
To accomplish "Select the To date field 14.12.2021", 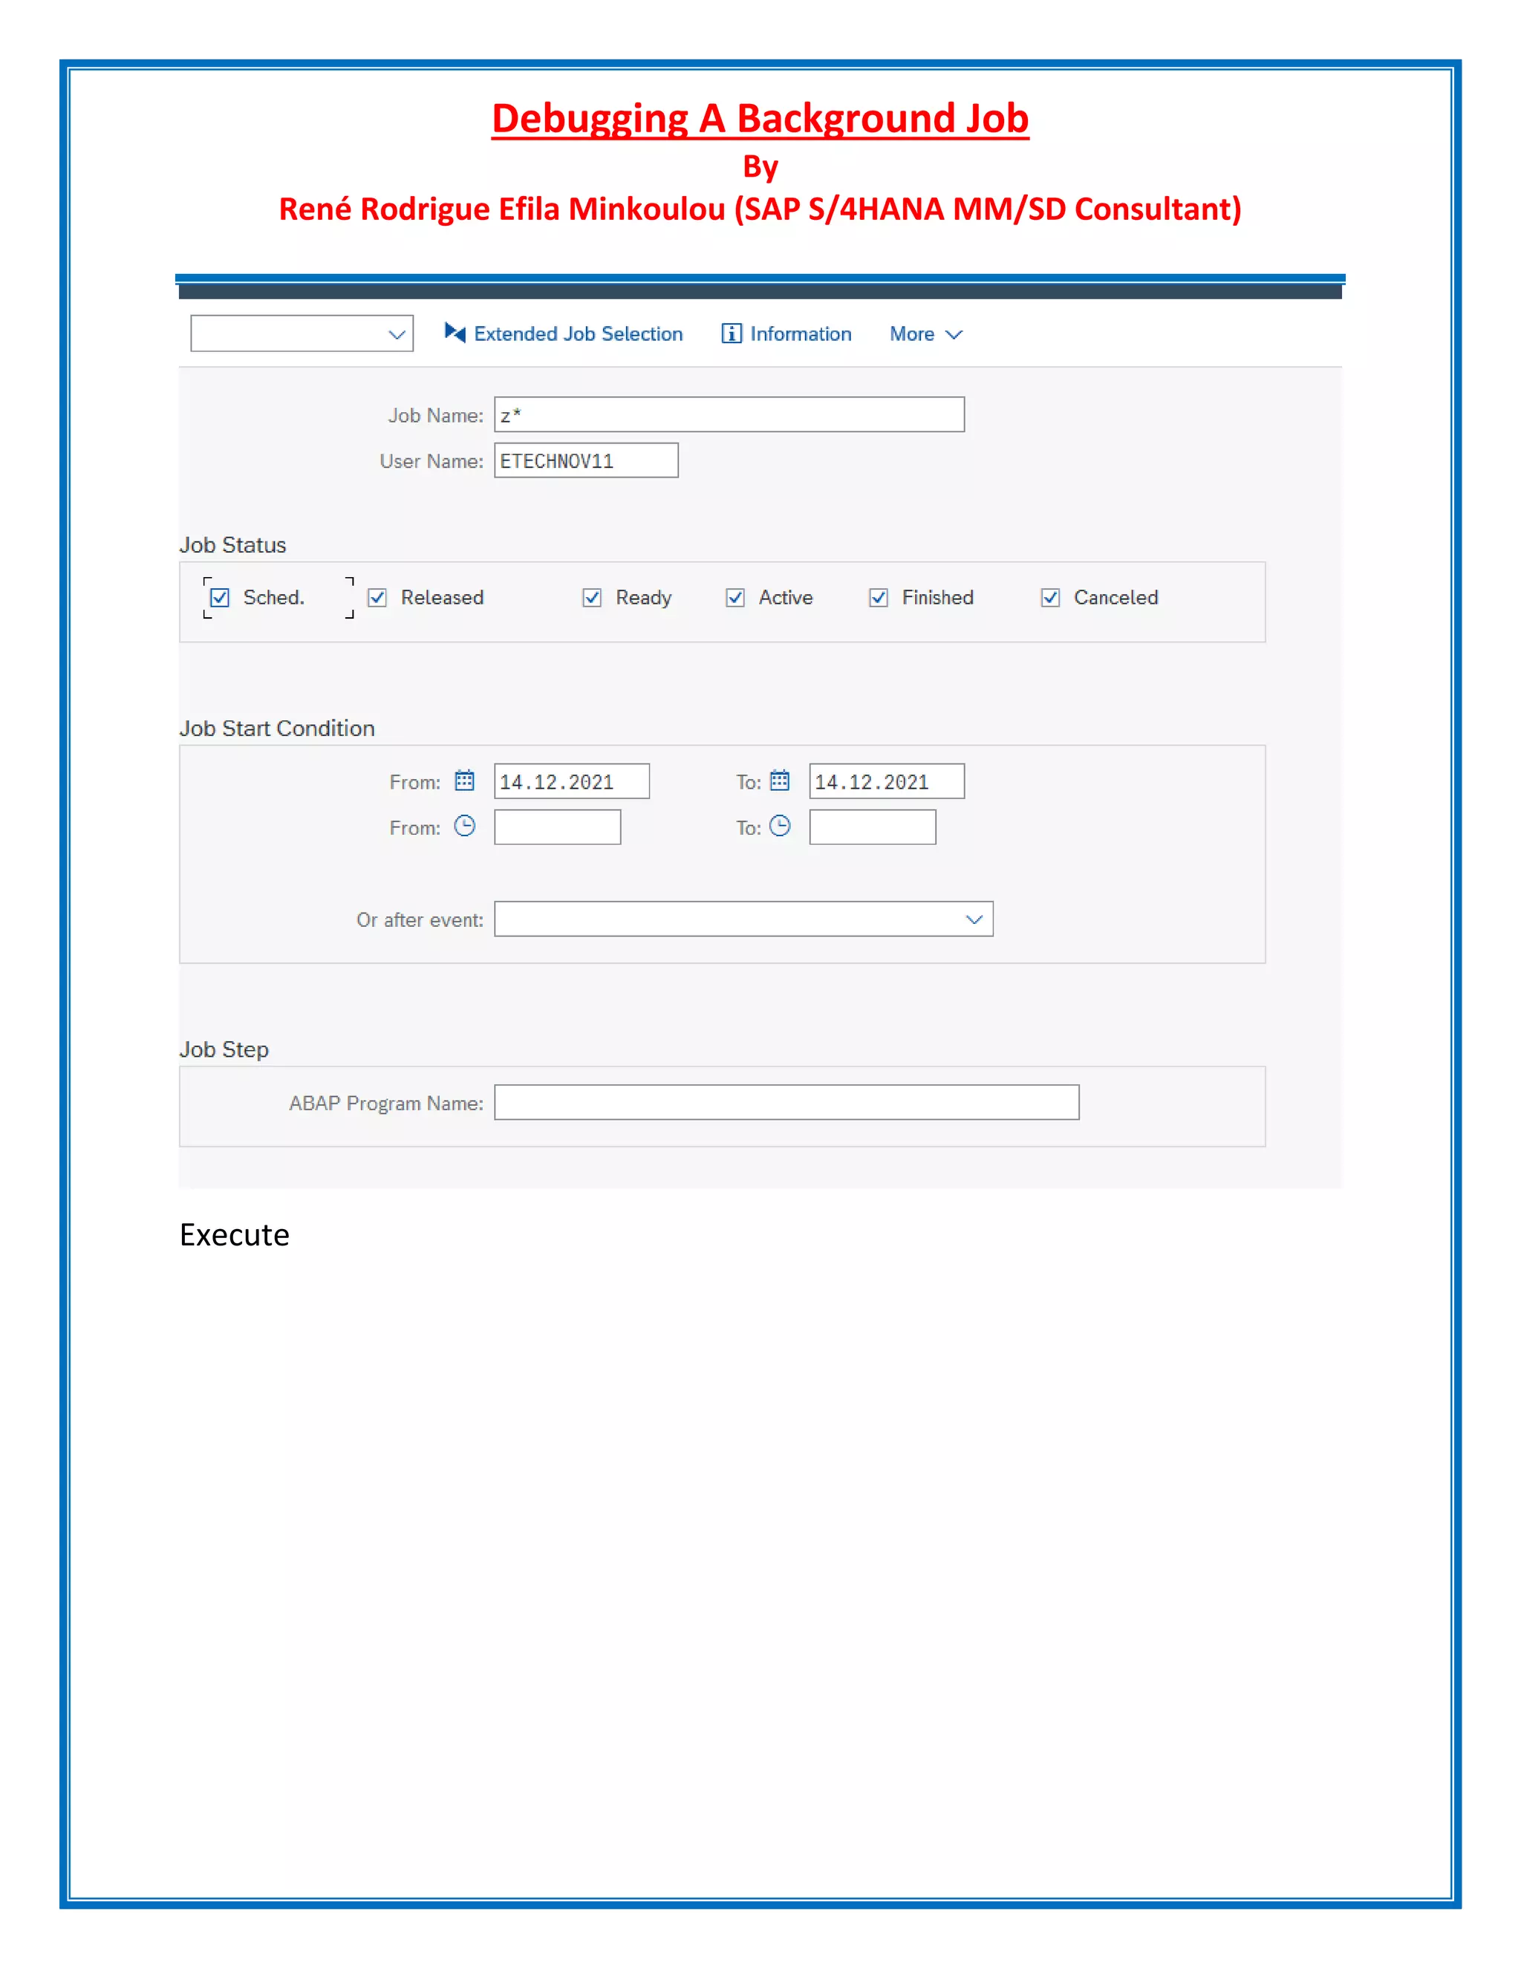I will pos(887,781).
